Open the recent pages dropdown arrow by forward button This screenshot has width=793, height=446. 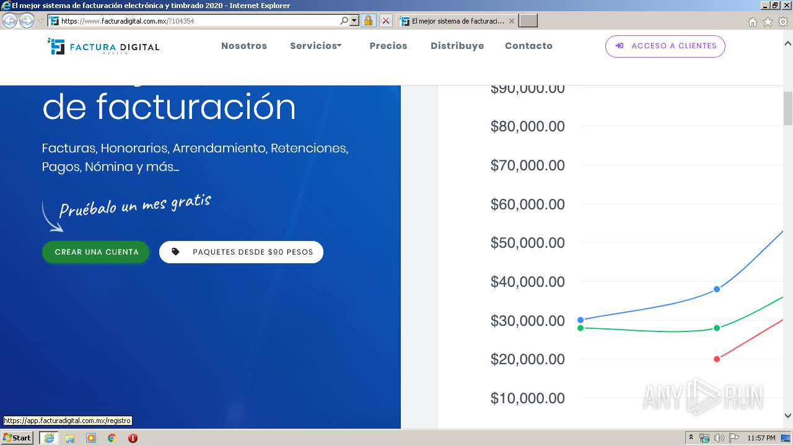(x=40, y=21)
